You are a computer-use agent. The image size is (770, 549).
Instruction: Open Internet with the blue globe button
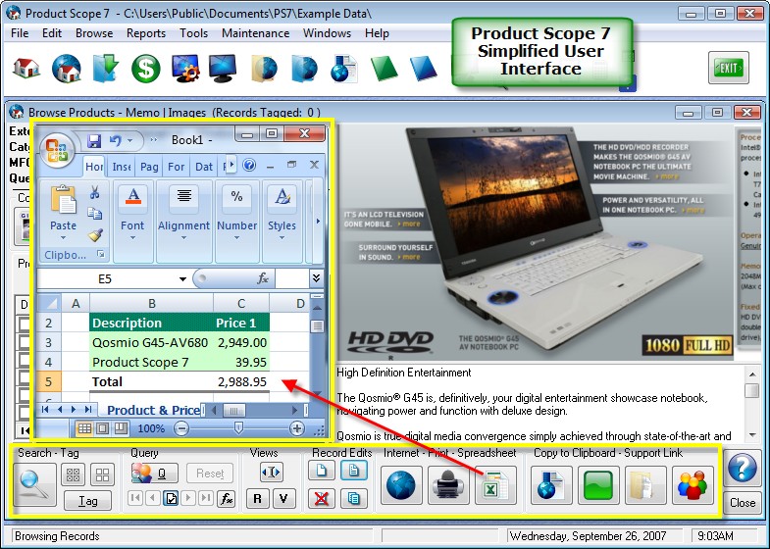click(x=401, y=485)
